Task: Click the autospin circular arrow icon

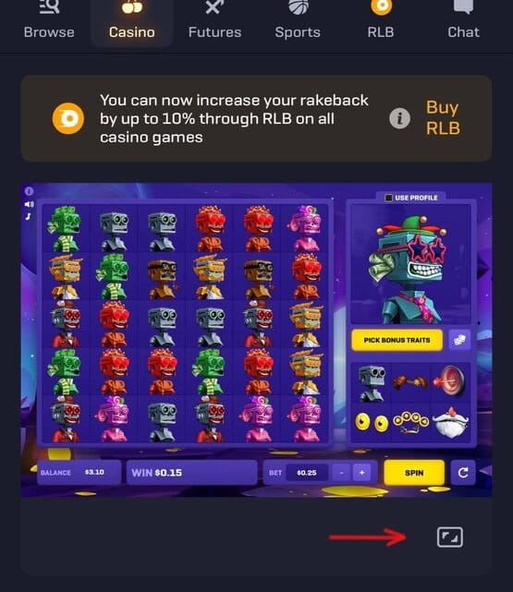Action: click(x=463, y=472)
